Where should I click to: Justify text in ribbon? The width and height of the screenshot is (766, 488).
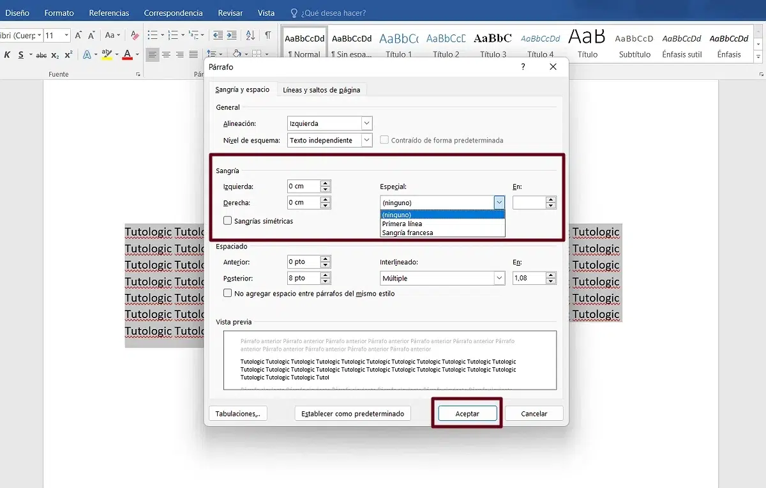pos(193,55)
